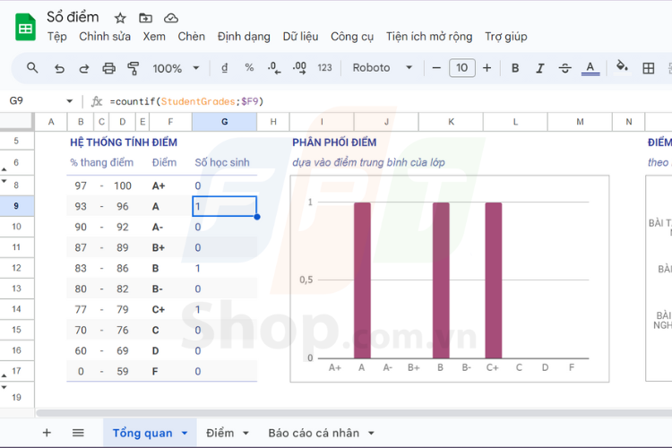The height and width of the screenshot is (448, 672).
Task: Click the Số học sinh column label
Action: pos(222,162)
